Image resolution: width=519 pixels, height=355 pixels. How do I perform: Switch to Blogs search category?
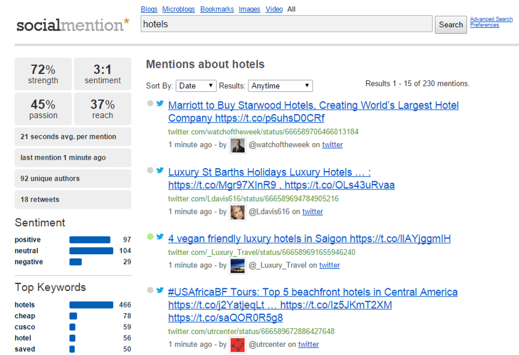[x=149, y=10]
